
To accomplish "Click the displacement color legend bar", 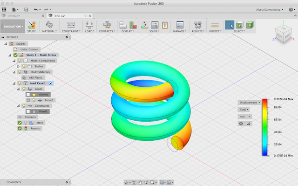I will point(265,127).
